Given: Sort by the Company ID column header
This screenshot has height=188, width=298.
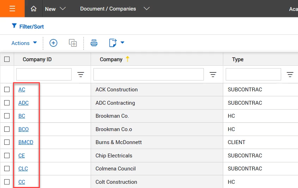Looking at the screenshot, I should pos(37,59).
